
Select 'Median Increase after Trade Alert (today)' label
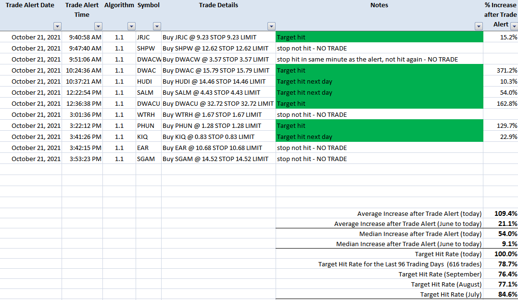[420, 234]
